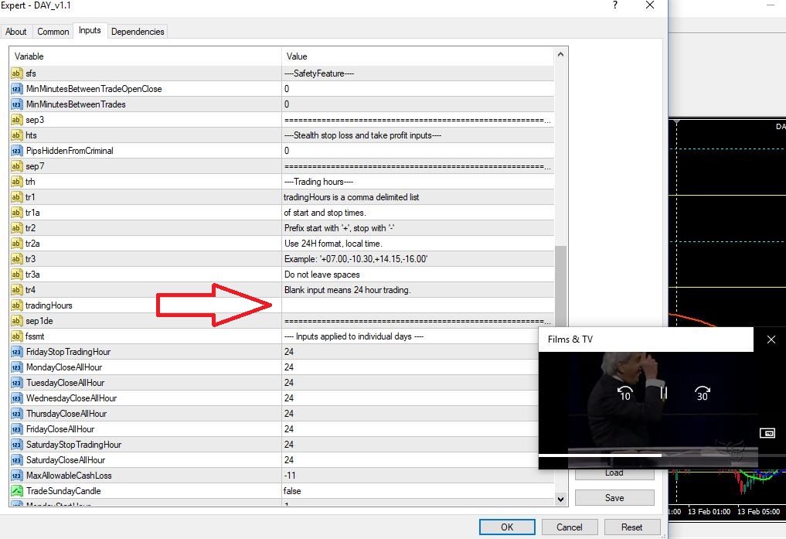Click the integer icon beside MinMinutesBetweenTrades
This screenshot has width=786, height=539.
pos(16,104)
